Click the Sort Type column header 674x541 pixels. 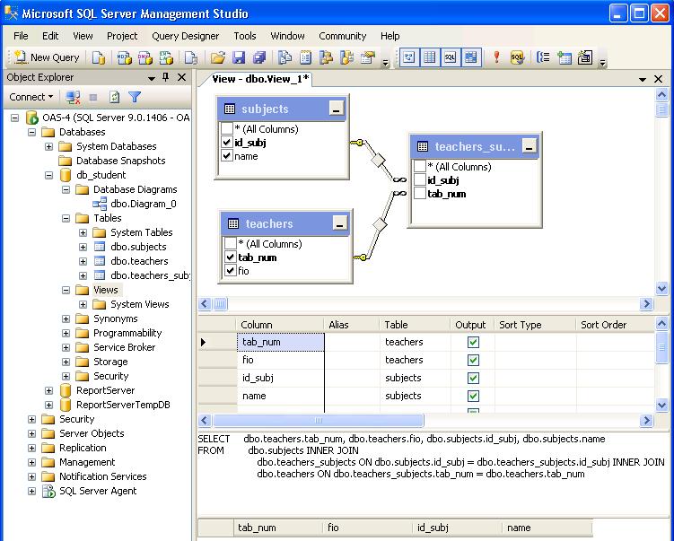(535, 325)
